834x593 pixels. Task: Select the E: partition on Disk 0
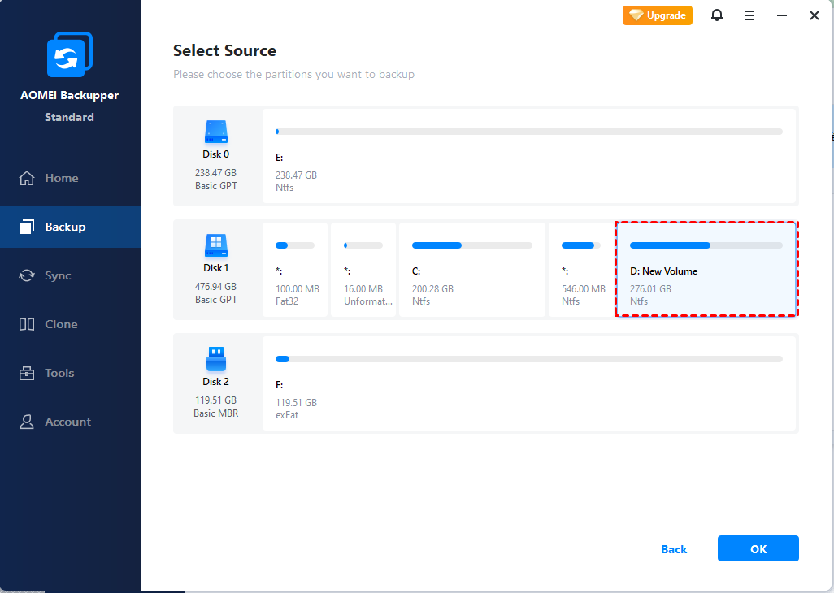(x=528, y=156)
